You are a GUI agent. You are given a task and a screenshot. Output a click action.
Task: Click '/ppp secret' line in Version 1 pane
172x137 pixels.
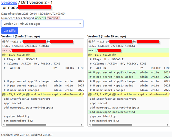[x=13, y=103]
